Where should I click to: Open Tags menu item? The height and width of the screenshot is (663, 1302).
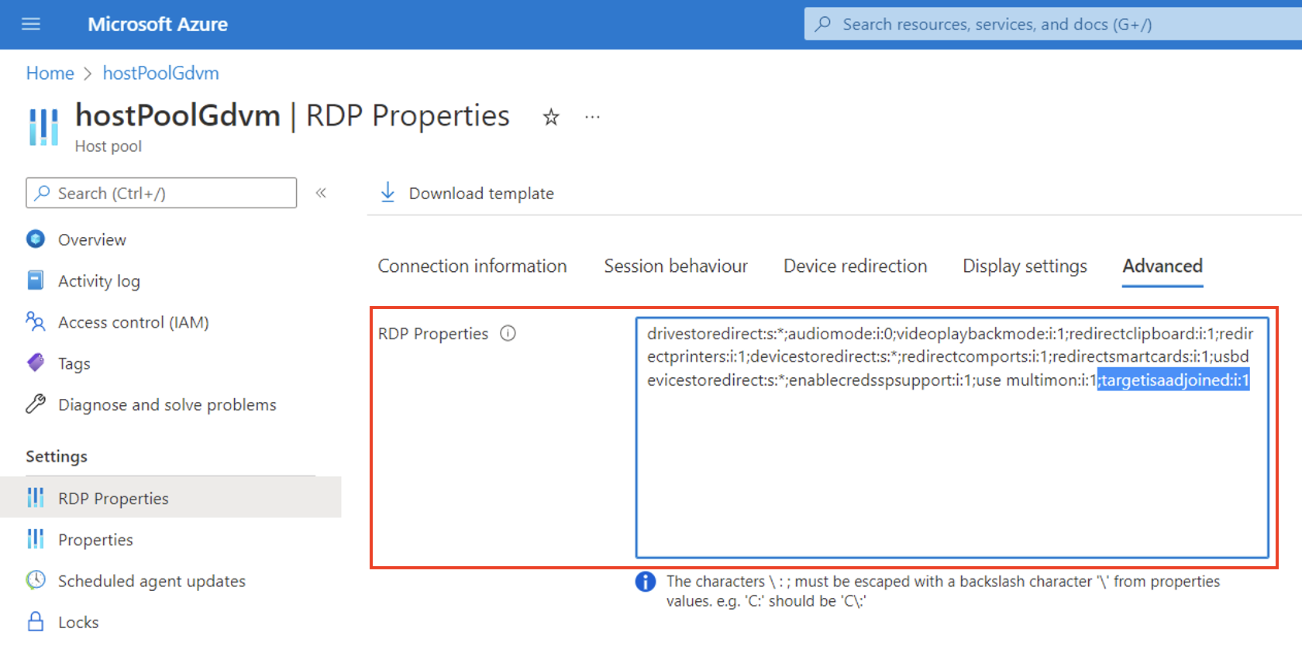point(74,363)
